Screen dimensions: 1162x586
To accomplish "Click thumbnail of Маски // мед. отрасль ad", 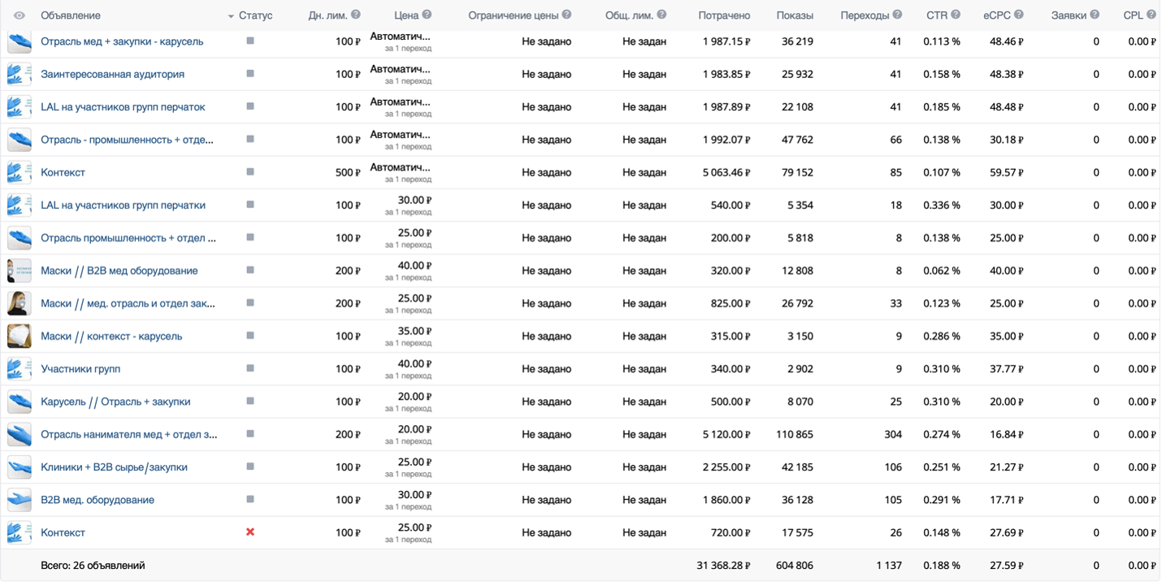I will coord(19,303).
